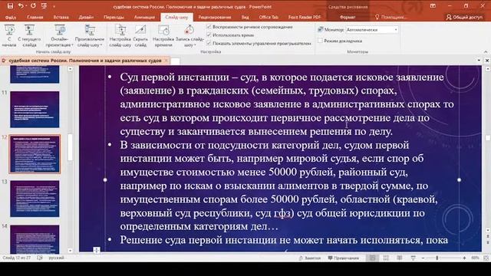The image size is (491, 276).
Task: Click the Слайд 12 из 27 status text
Action: coord(17,258)
